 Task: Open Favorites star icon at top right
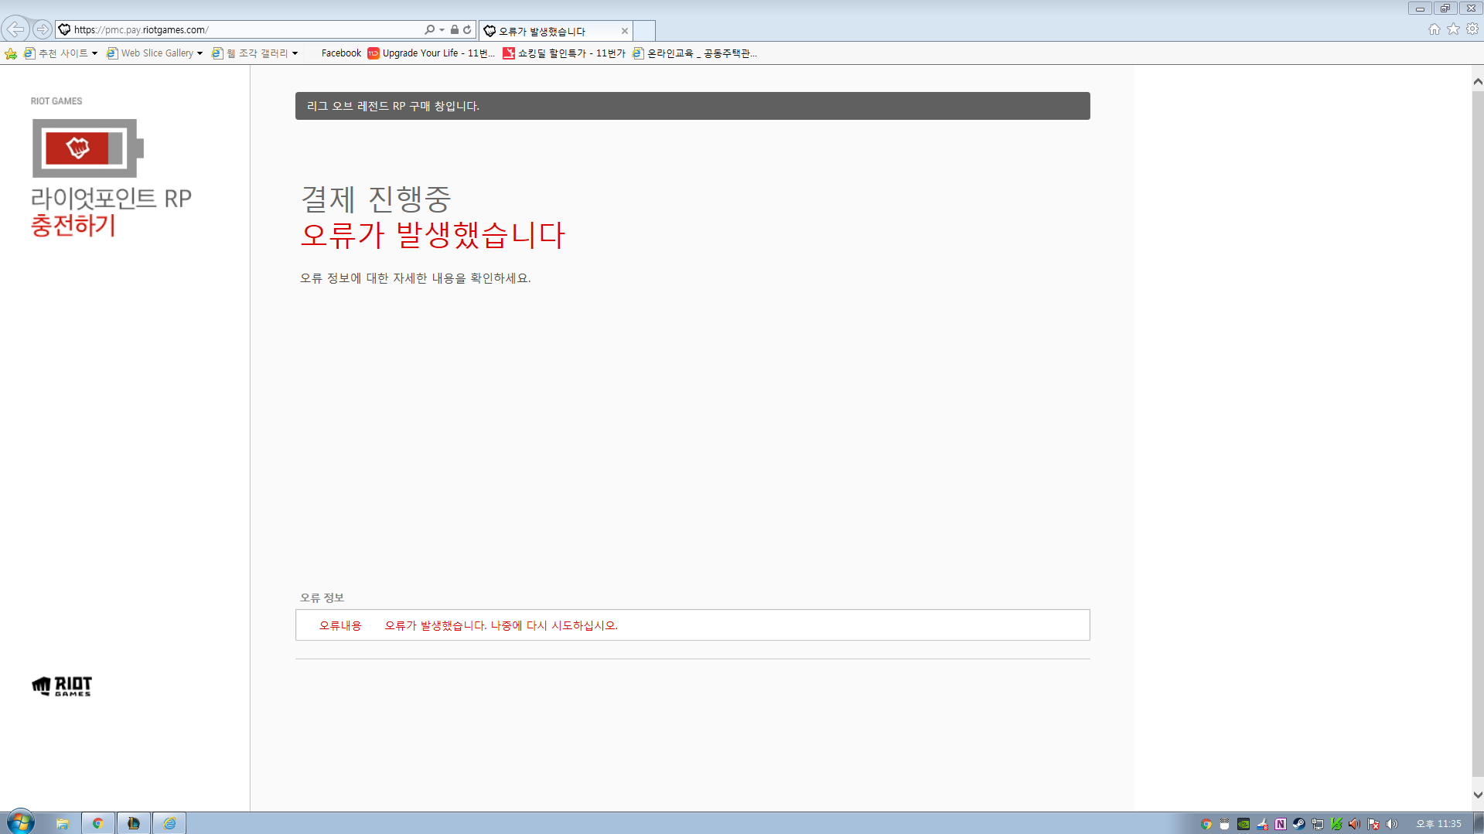[x=1453, y=29]
